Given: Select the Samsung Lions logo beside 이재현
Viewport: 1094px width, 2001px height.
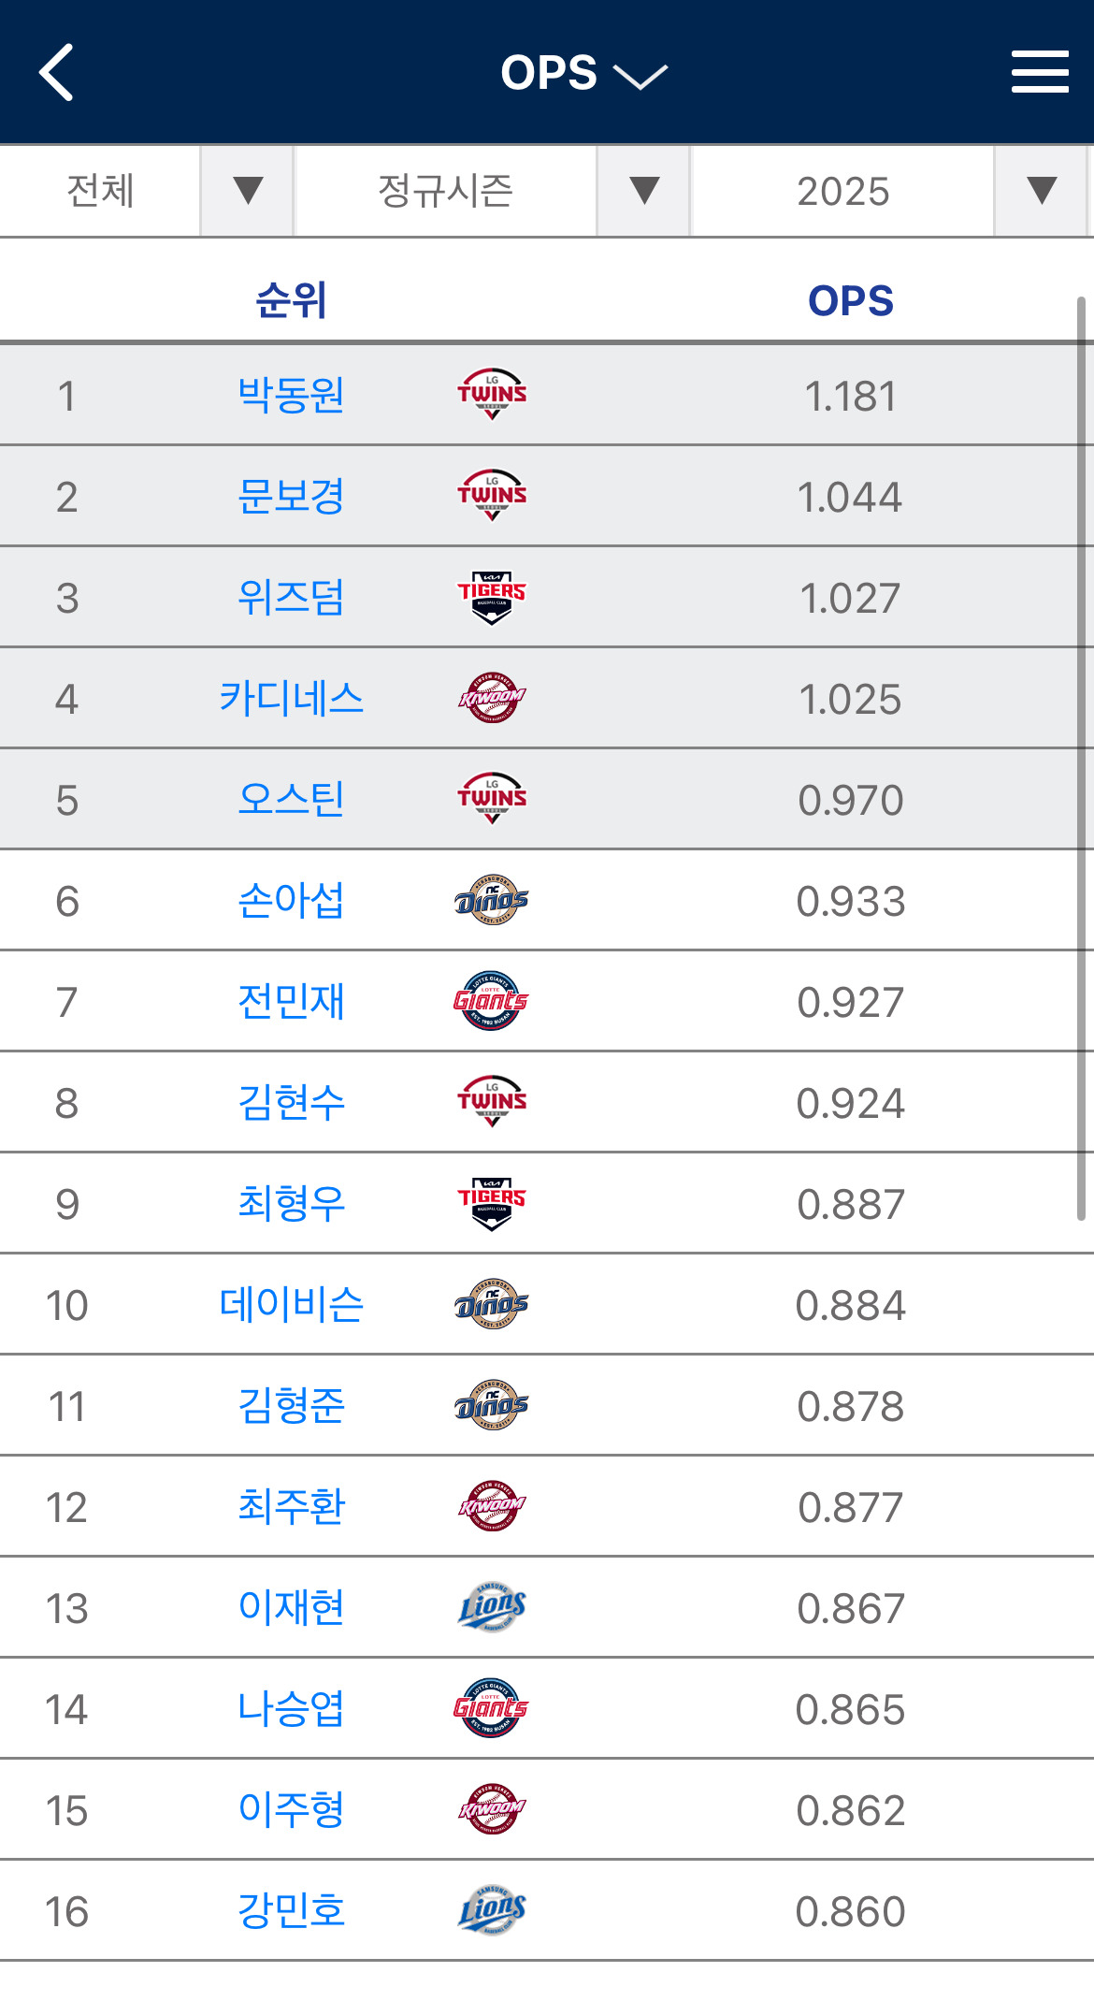Looking at the screenshot, I should click(x=489, y=1607).
